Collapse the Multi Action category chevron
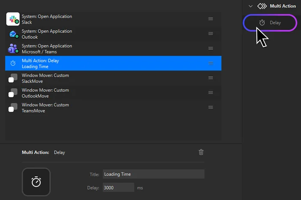Screen dimensions: 301x200 [x=250, y=6]
